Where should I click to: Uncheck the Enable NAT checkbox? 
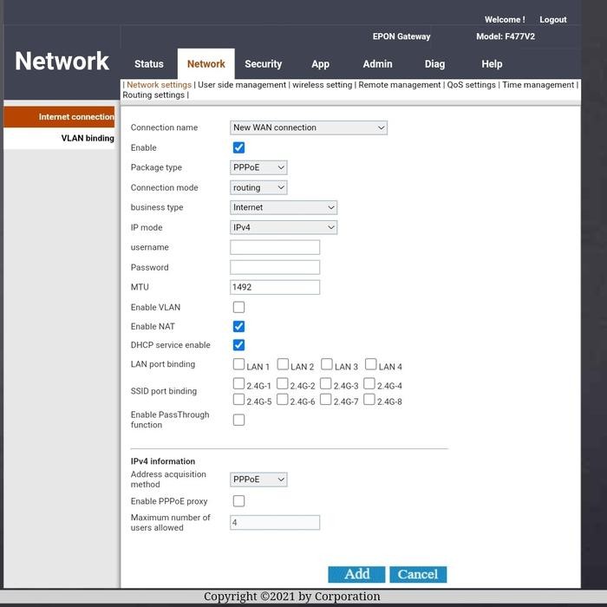point(238,326)
